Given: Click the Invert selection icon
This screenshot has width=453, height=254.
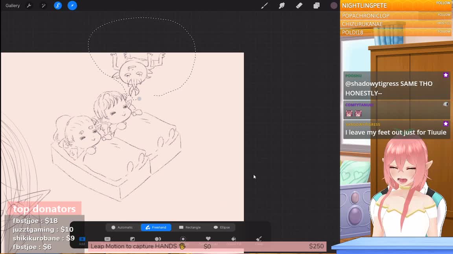Looking at the screenshot, I should pos(133,239).
